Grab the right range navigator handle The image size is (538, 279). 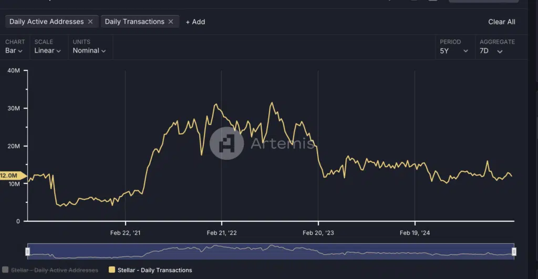[514, 252]
